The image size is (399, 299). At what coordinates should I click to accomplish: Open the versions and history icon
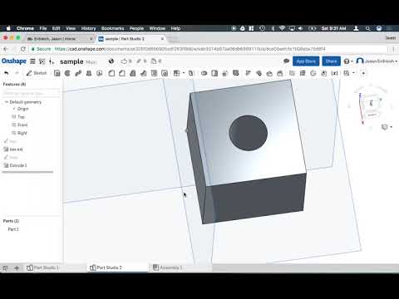[x=42, y=61]
